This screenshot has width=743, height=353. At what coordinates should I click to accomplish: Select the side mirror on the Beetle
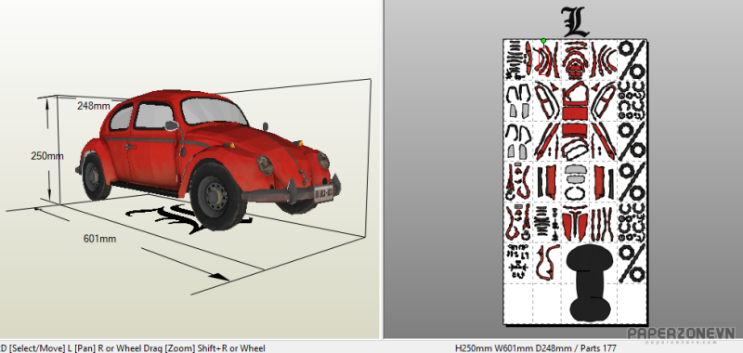pyautogui.click(x=172, y=125)
